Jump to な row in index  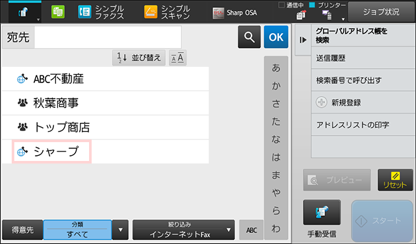point(276,139)
